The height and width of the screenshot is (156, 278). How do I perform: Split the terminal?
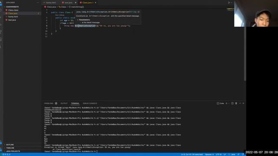click(232, 103)
